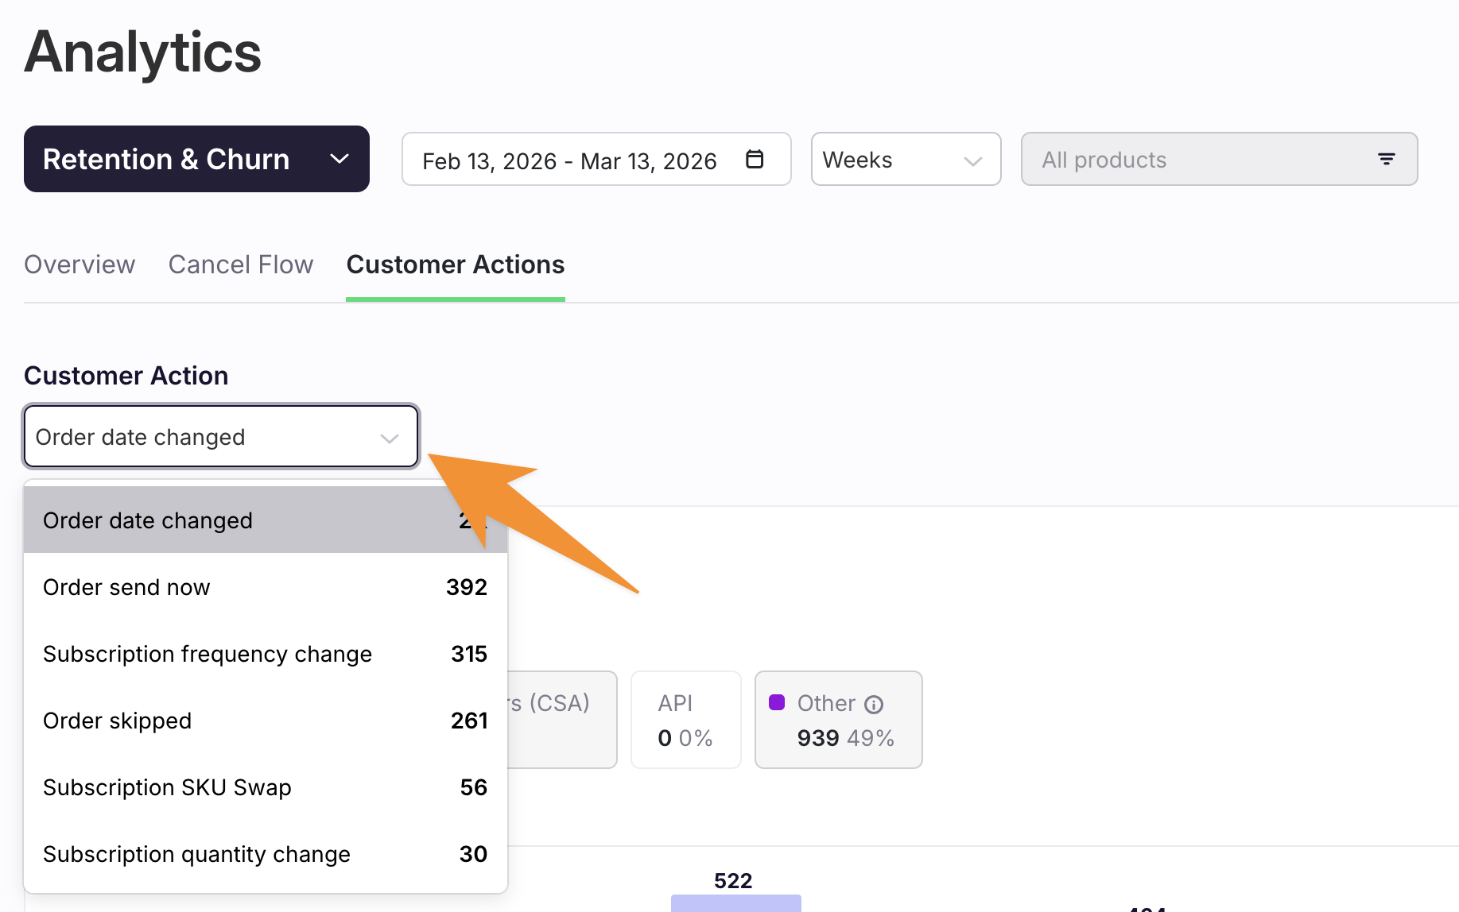This screenshot has width=1459, height=912.
Task: Open the All products filter
Action: 1218,160
